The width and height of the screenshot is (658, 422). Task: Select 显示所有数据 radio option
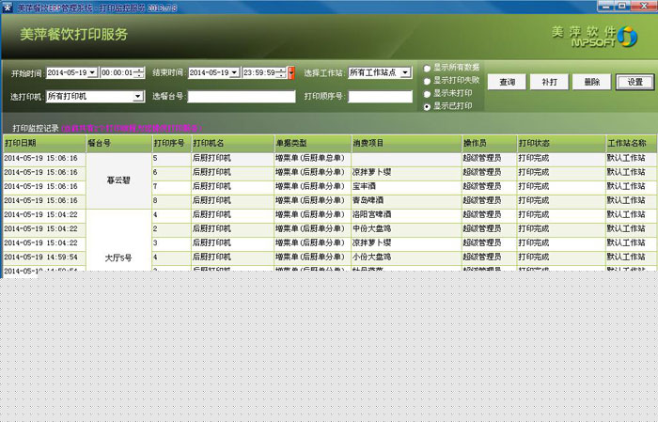coord(428,68)
